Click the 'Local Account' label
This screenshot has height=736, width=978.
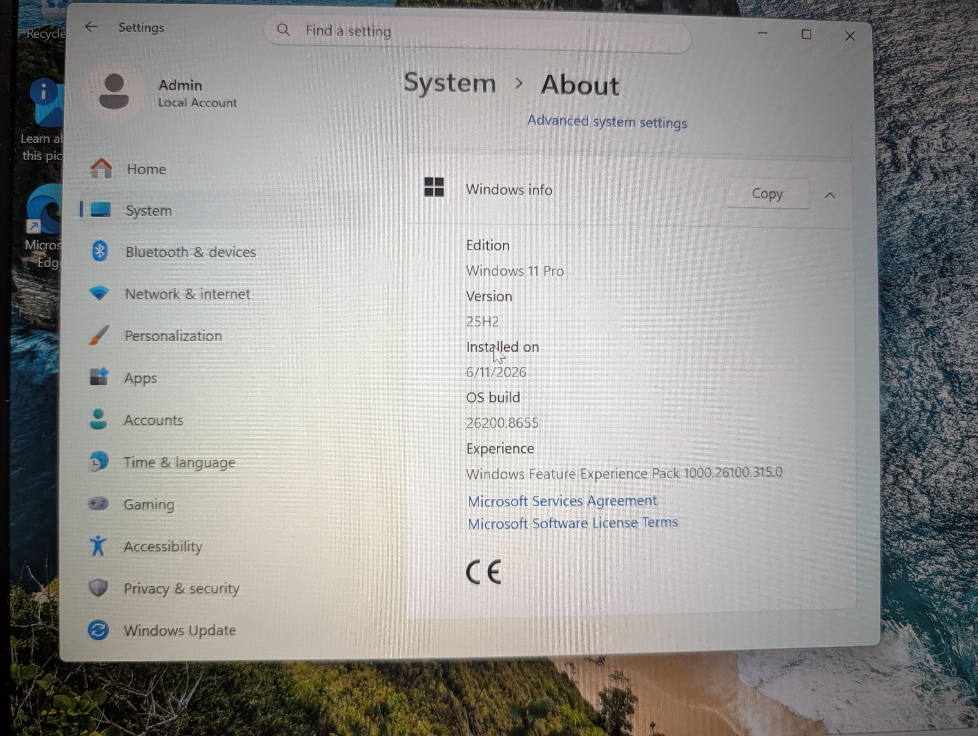[x=197, y=103]
